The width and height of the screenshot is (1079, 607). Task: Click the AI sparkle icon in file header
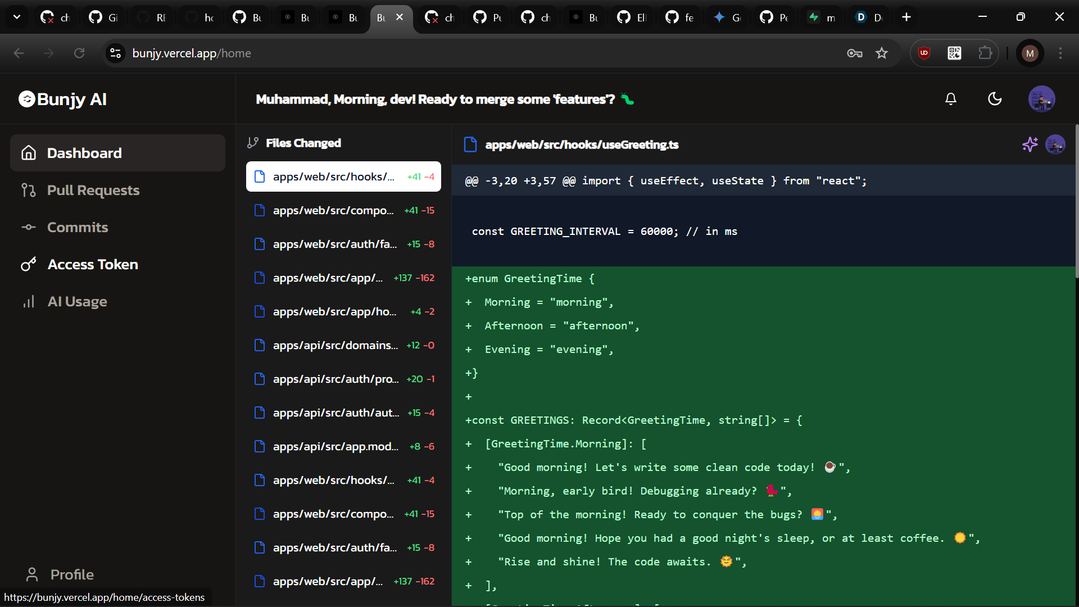1030,144
